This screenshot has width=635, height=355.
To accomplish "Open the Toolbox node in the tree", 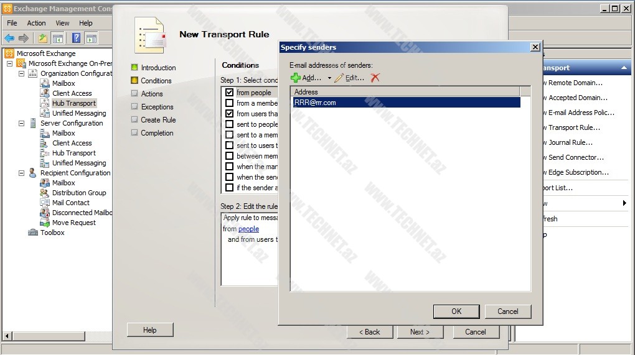I will pyautogui.click(x=52, y=233).
